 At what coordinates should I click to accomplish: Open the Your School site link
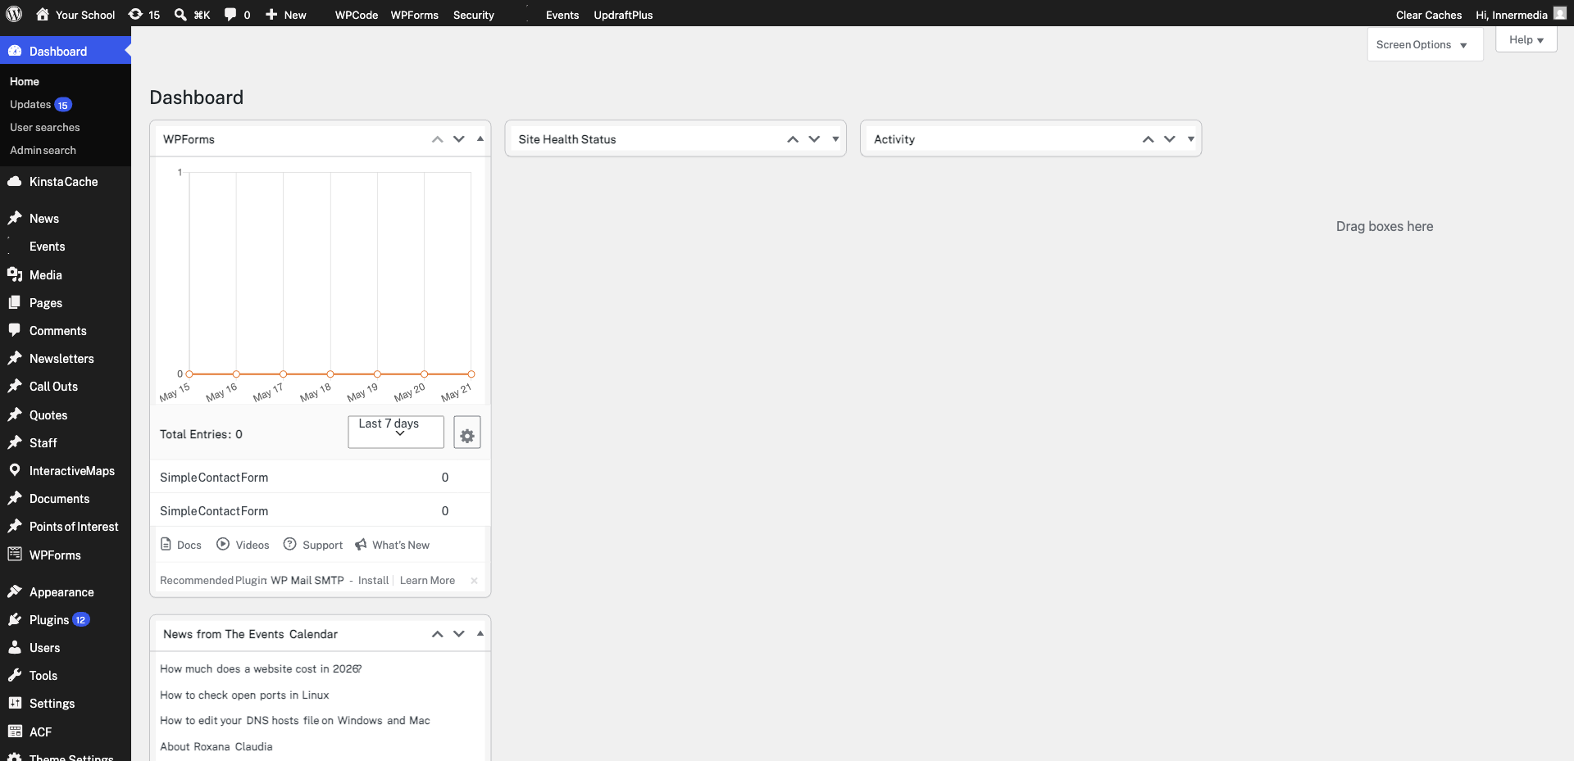point(75,15)
